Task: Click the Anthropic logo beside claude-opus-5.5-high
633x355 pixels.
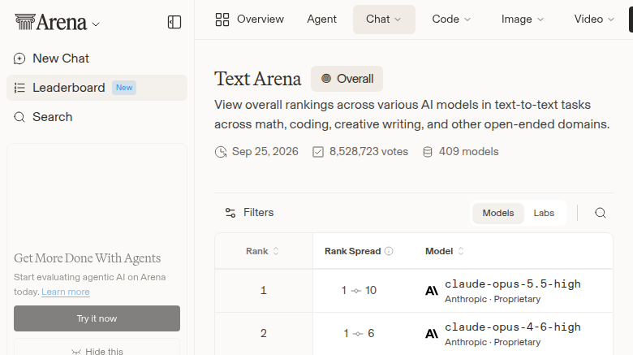Action: click(x=432, y=291)
